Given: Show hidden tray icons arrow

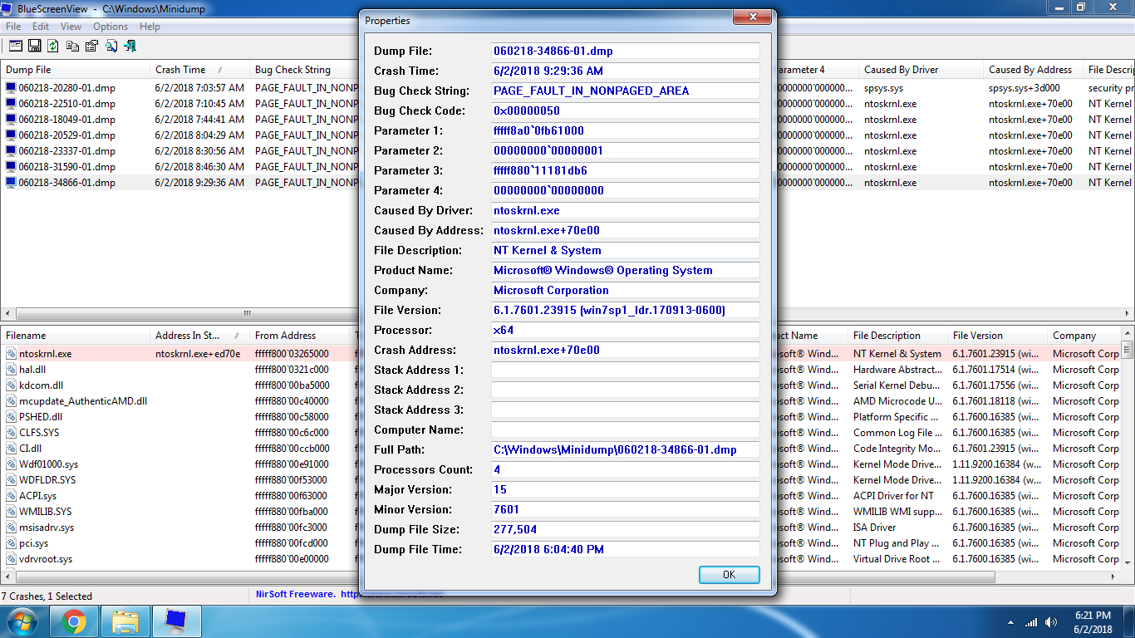Looking at the screenshot, I should click(1010, 621).
